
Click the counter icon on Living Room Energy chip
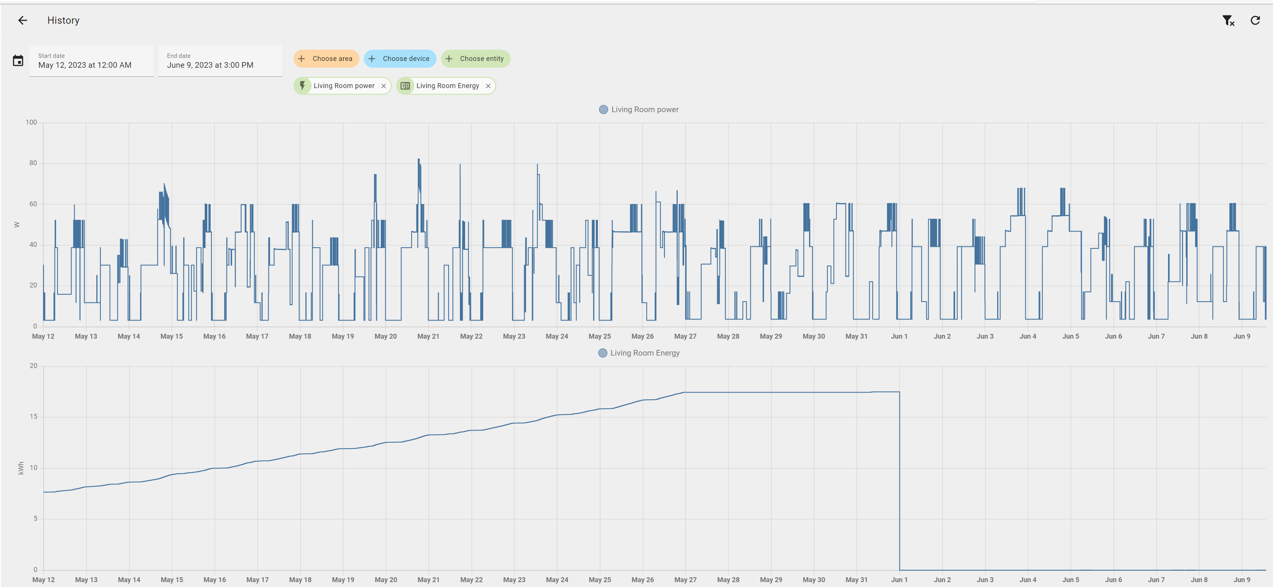pos(405,85)
